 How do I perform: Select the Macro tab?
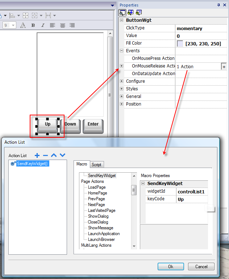pos(82,164)
